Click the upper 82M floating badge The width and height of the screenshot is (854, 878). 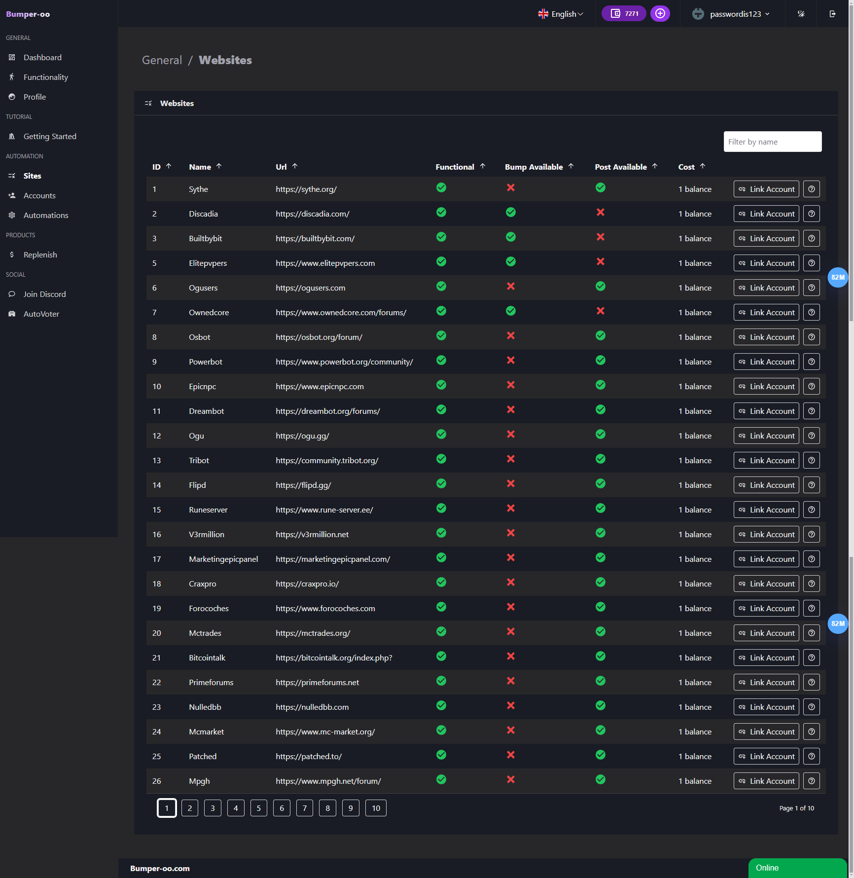coord(837,277)
